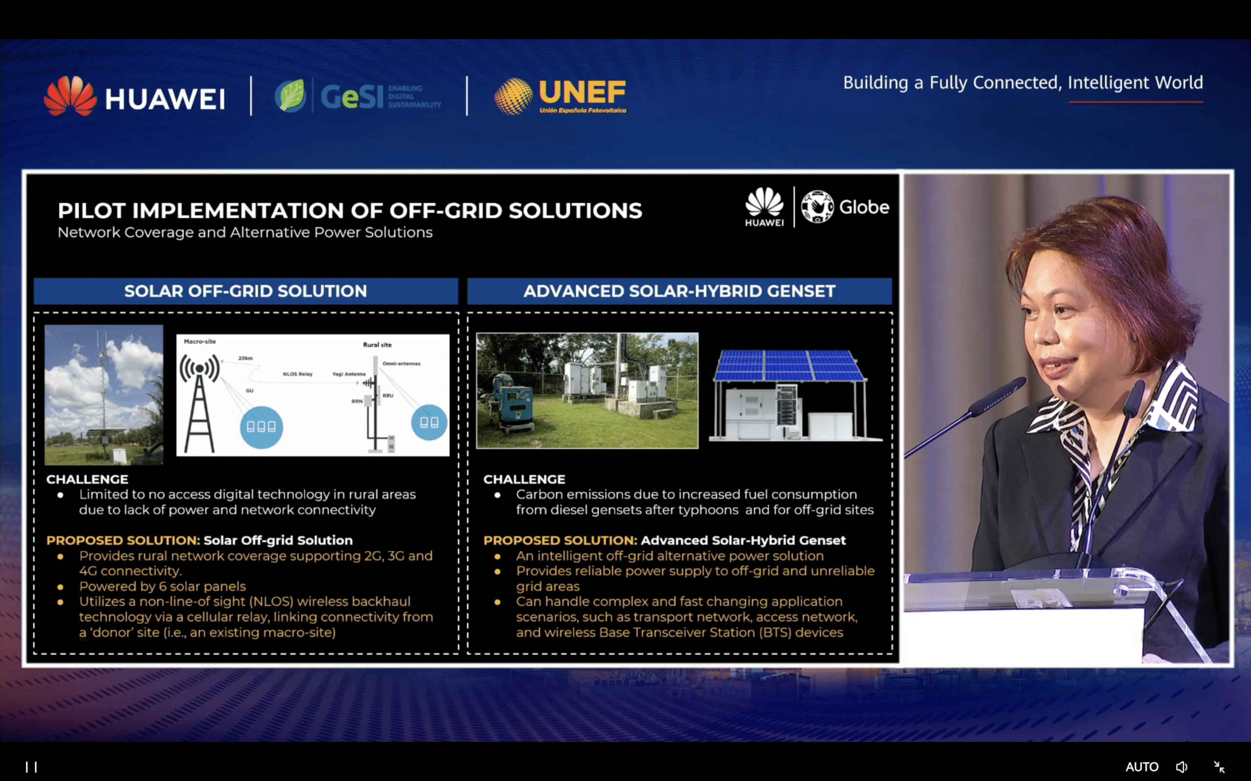Click the Globe logo on the slide
This screenshot has width=1251, height=781.
(845, 207)
